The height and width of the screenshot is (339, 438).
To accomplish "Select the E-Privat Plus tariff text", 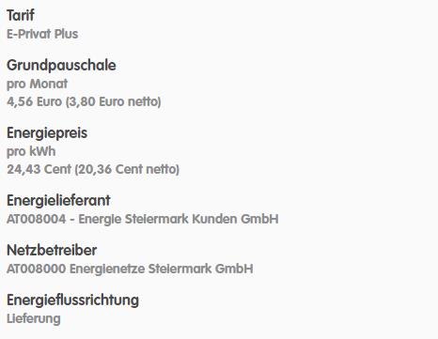I will (x=42, y=34).
